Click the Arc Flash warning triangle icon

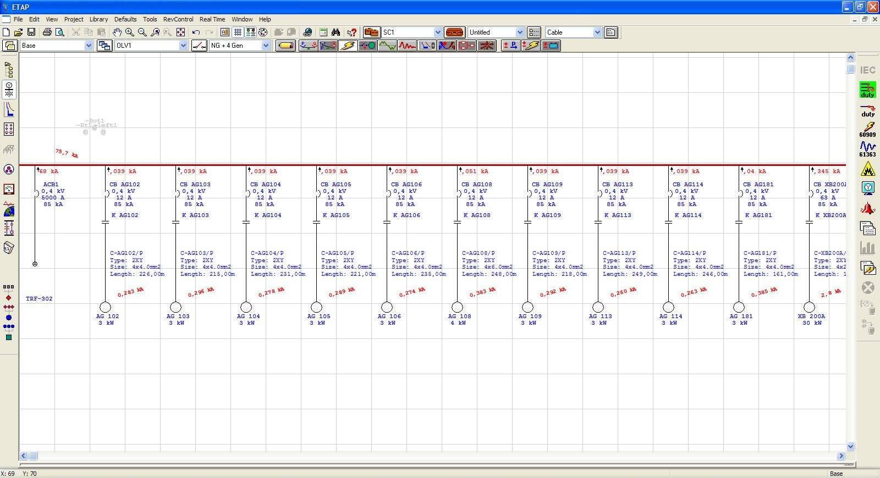(868, 169)
